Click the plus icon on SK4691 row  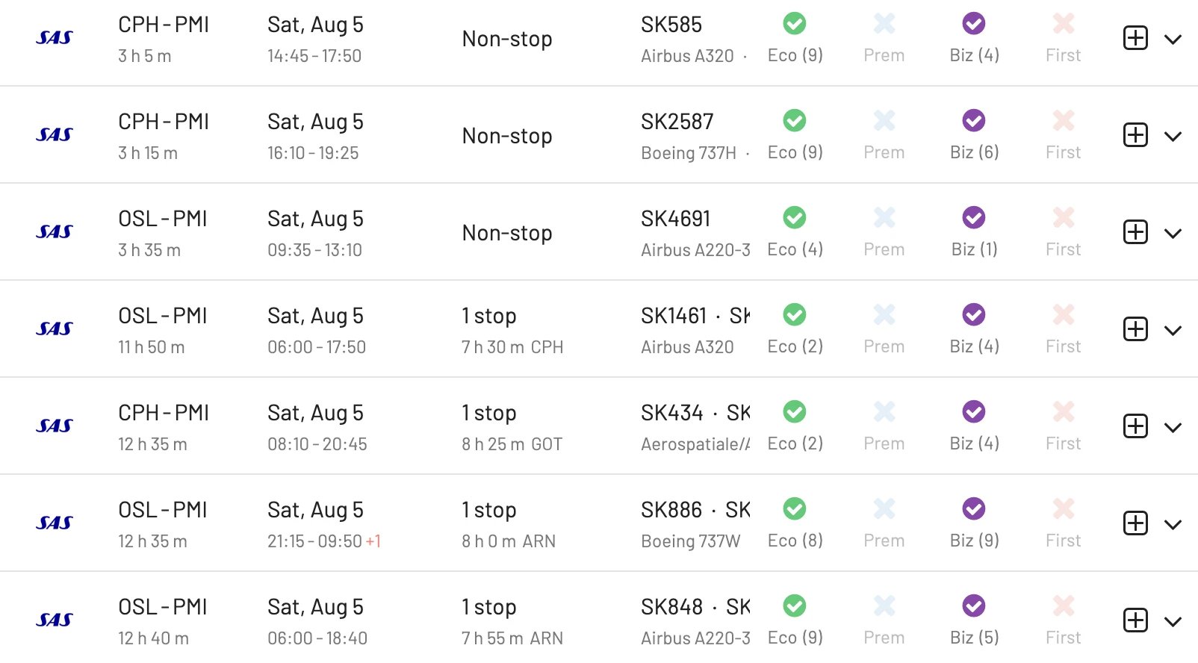pos(1135,232)
